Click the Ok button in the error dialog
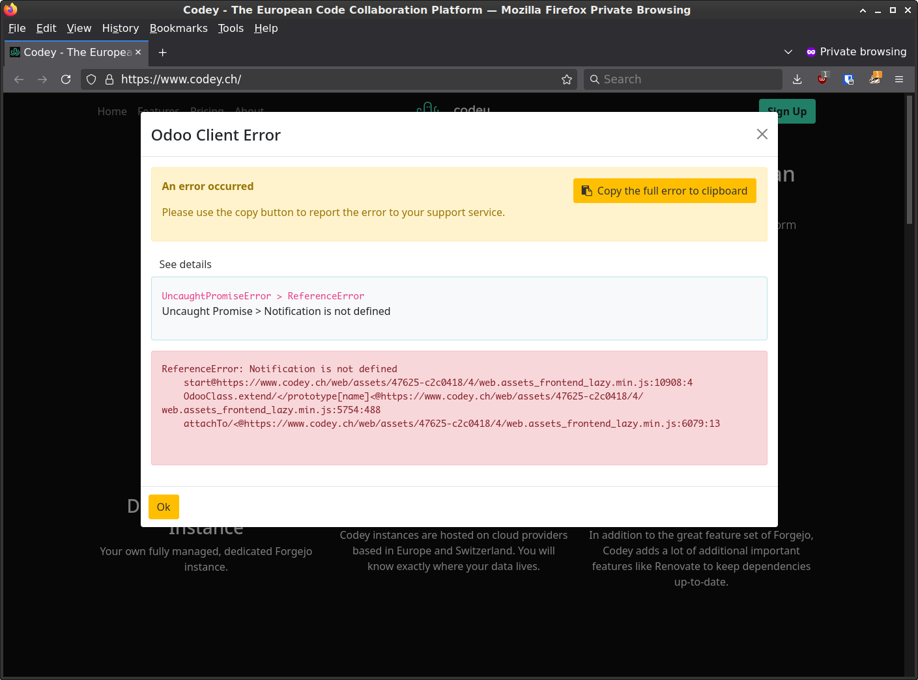This screenshot has width=918, height=680. pos(164,507)
